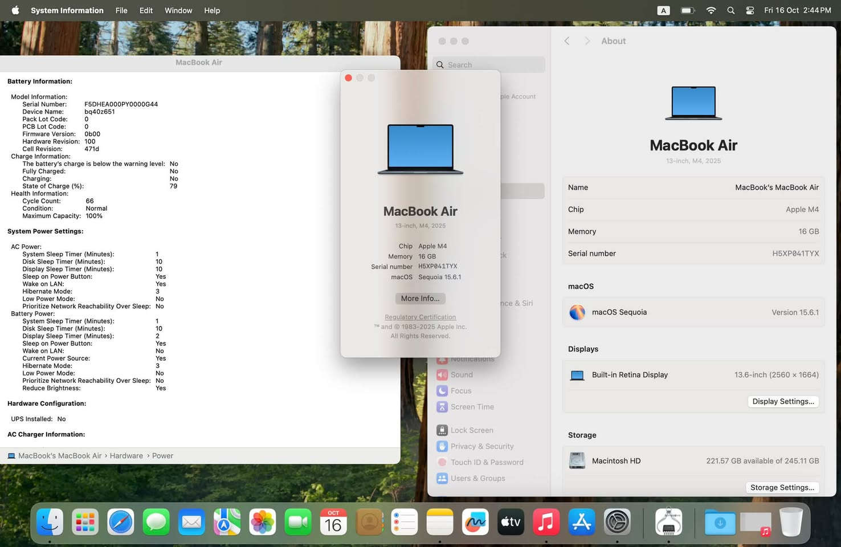The height and width of the screenshot is (547, 841).
Task: Open the Window menu
Action: pos(178,10)
